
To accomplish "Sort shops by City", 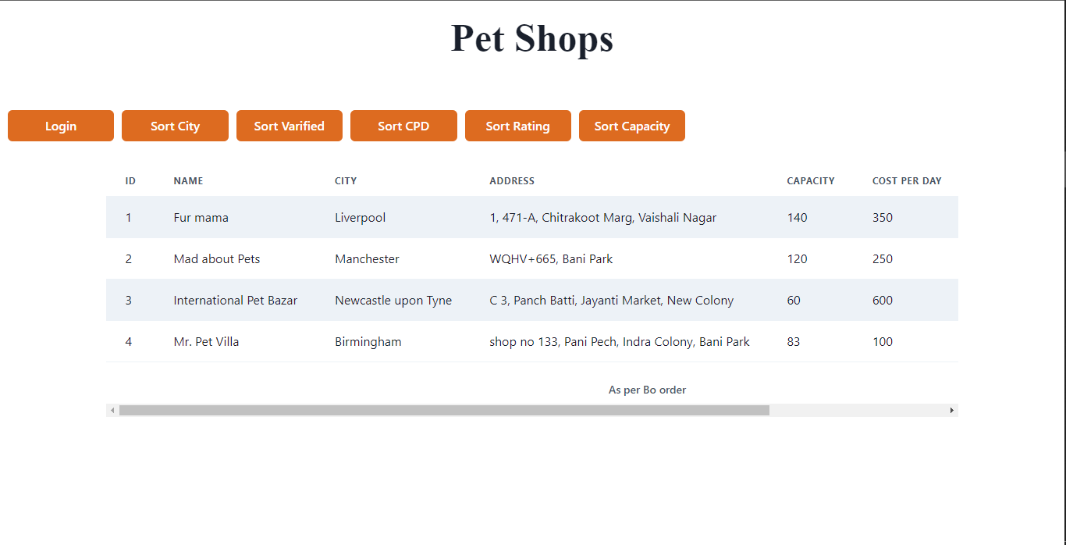I will pos(175,126).
